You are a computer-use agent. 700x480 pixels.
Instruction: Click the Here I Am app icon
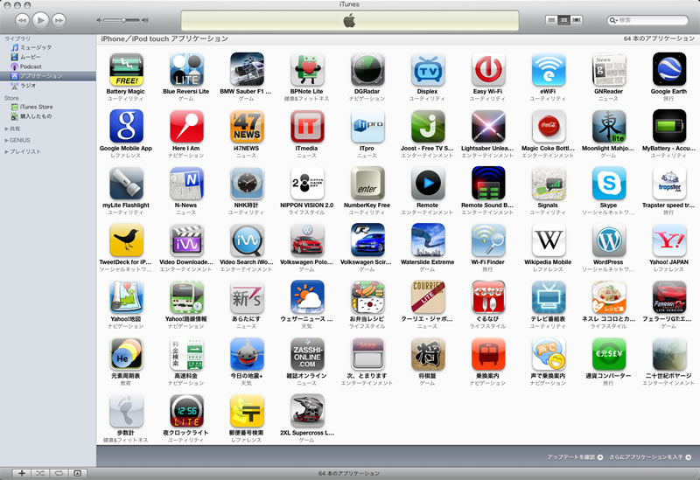186,126
